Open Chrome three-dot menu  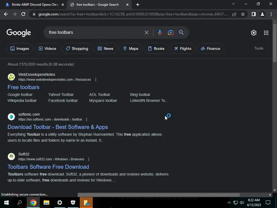[x=271, y=14]
